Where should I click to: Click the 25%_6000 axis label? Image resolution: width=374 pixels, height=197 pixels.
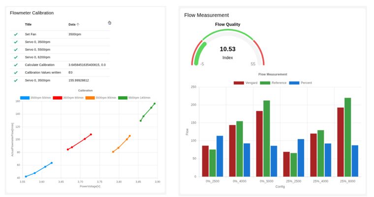click(x=348, y=181)
